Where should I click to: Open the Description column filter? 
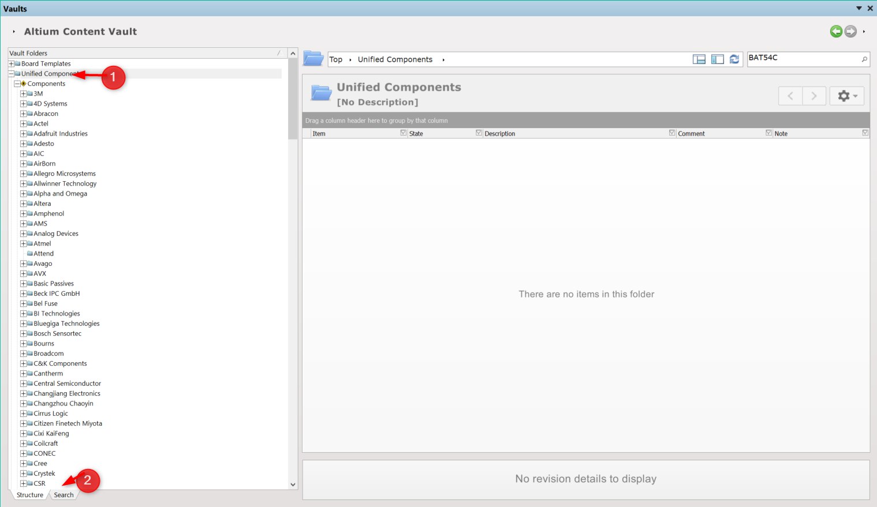tap(672, 133)
